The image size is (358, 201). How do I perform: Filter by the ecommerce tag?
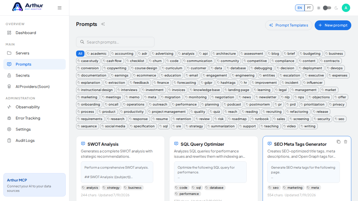[145, 75]
